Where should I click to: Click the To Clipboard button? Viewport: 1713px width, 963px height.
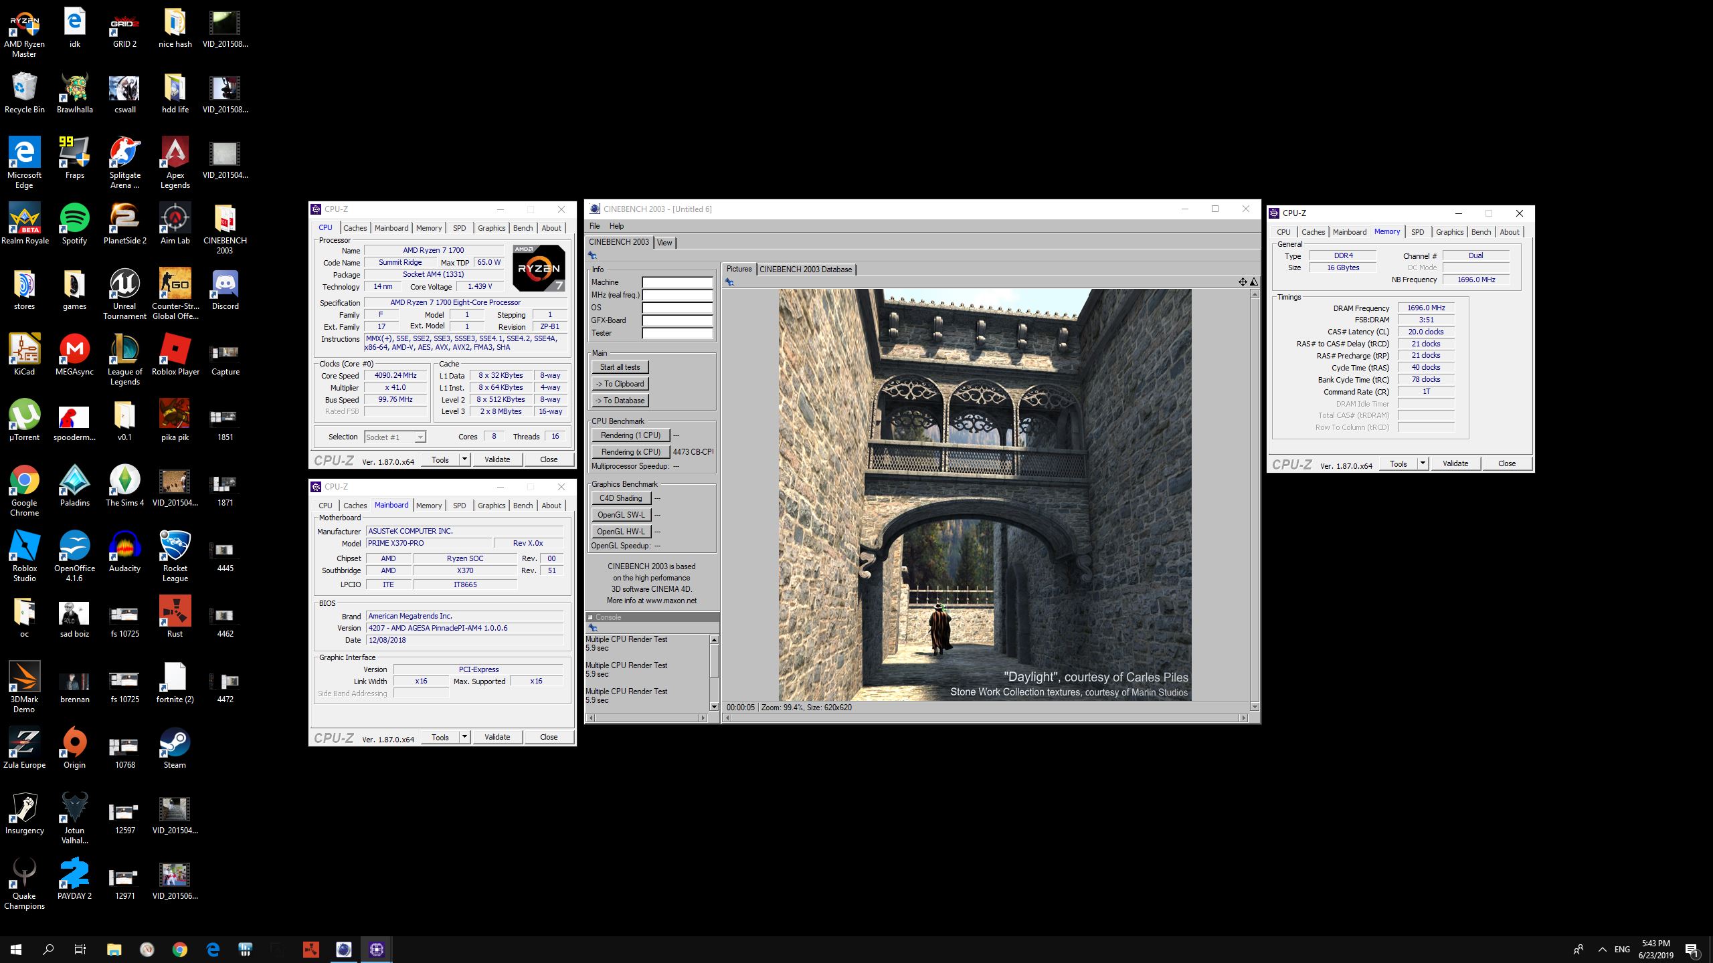pos(620,384)
